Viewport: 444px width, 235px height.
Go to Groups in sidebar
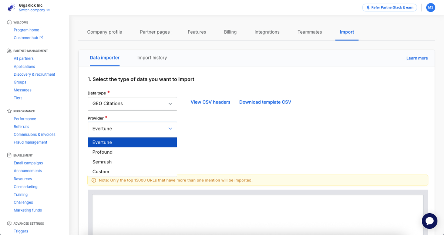pos(20,82)
